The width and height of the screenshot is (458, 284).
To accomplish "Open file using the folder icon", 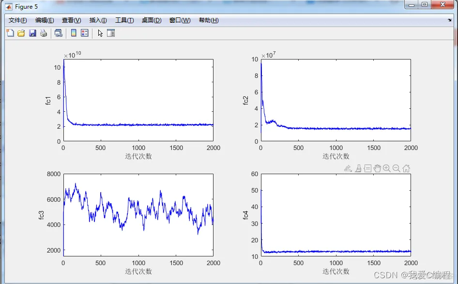I will tap(21, 33).
